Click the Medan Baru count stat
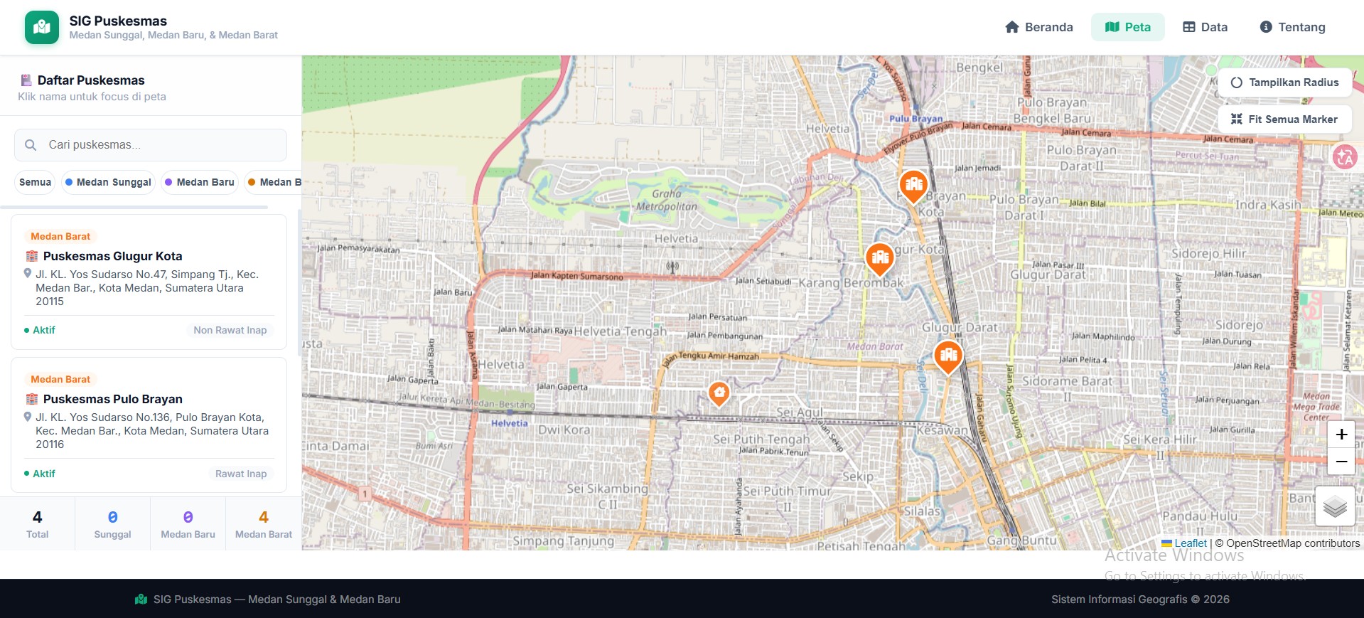Viewport: 1364px width, 618px height. tap(188, 524)
